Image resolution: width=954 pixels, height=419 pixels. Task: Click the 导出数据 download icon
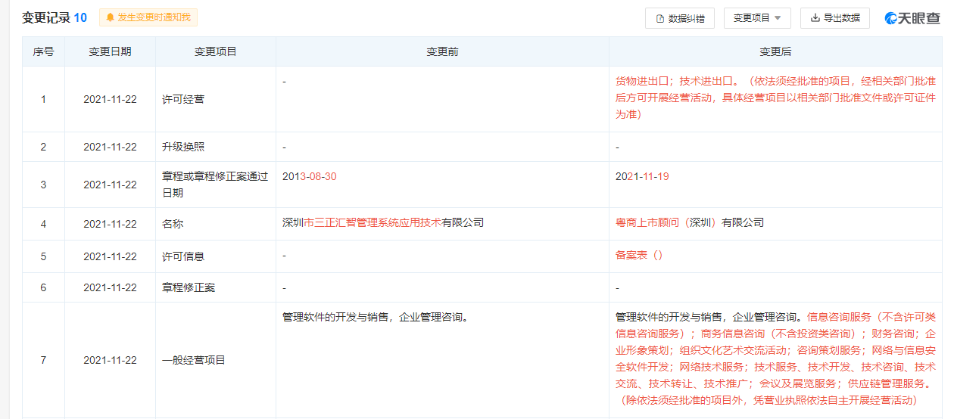pyautogui.click(x=815, y=17)
